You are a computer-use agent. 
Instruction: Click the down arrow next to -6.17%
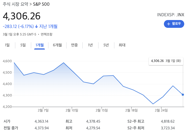[36, 26]
